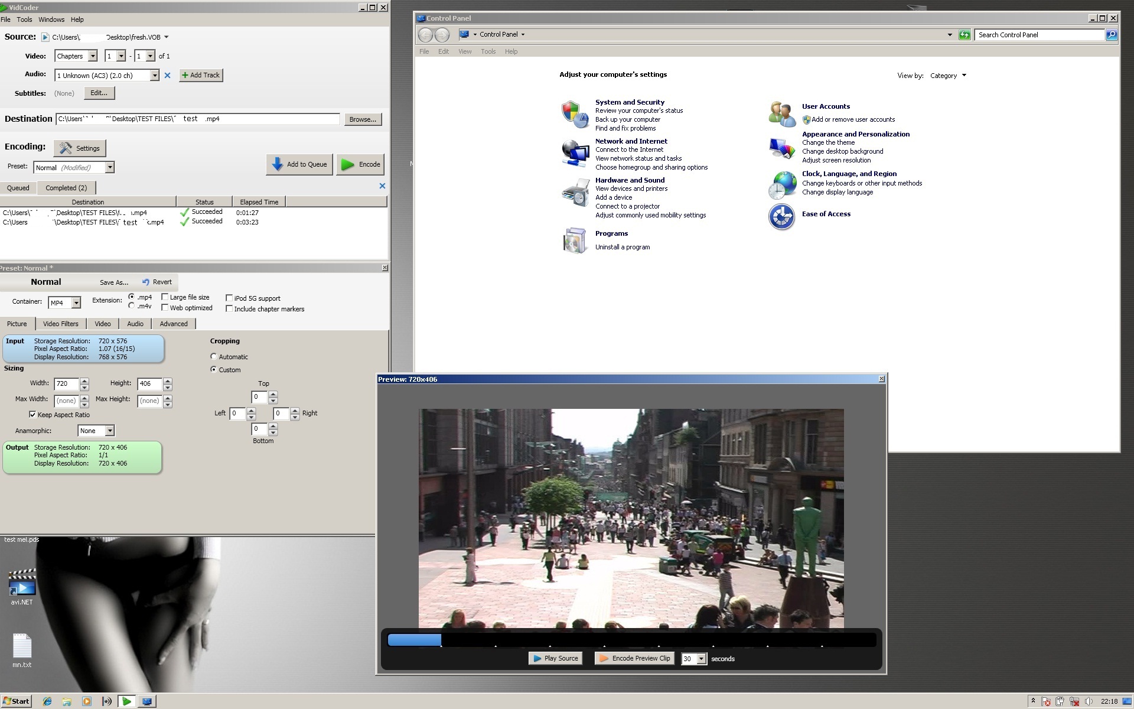This screenshot has height=709, width=1134.
Task: Open the Preset dropdown showing Normal
Action: pos(110,168)
